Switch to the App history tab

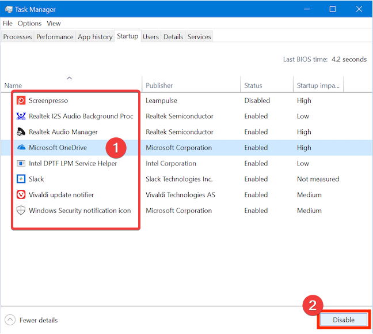95,37
